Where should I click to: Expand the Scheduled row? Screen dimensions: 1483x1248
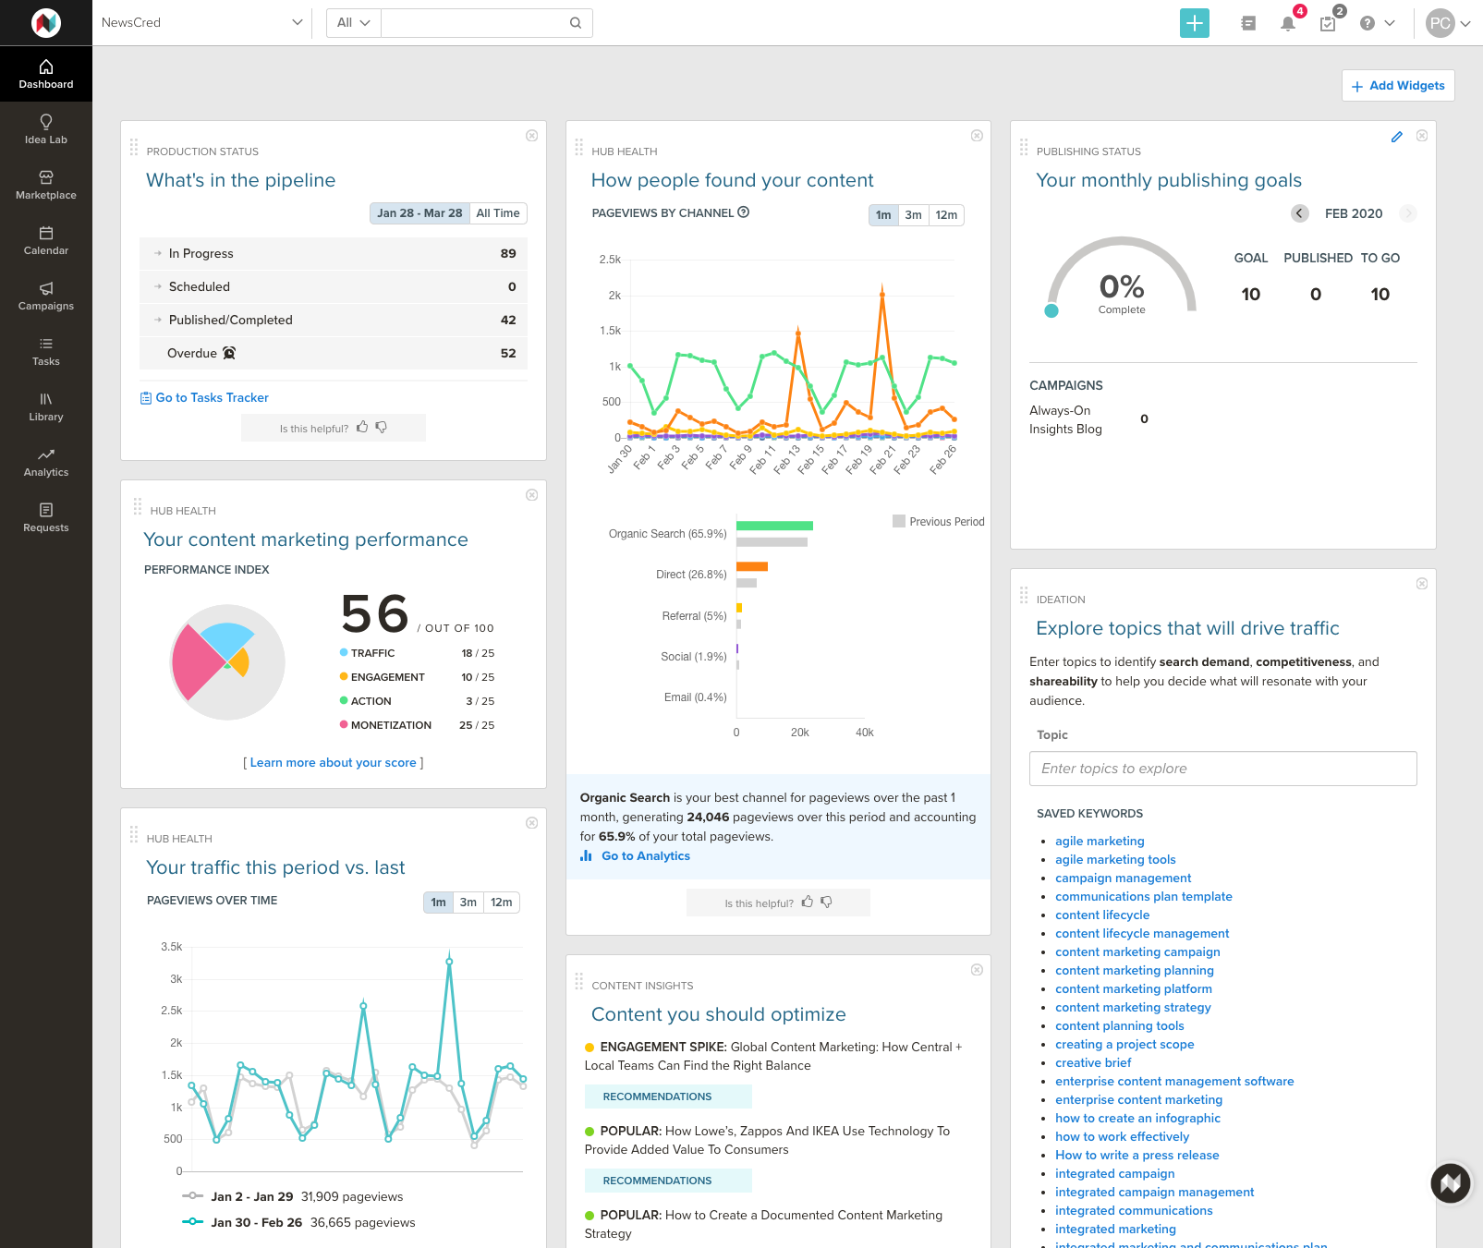pyautogui.click(x=334, y=286)
